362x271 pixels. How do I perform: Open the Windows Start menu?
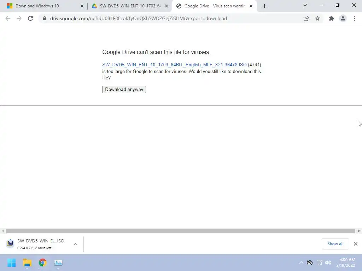tap(11, 263)
